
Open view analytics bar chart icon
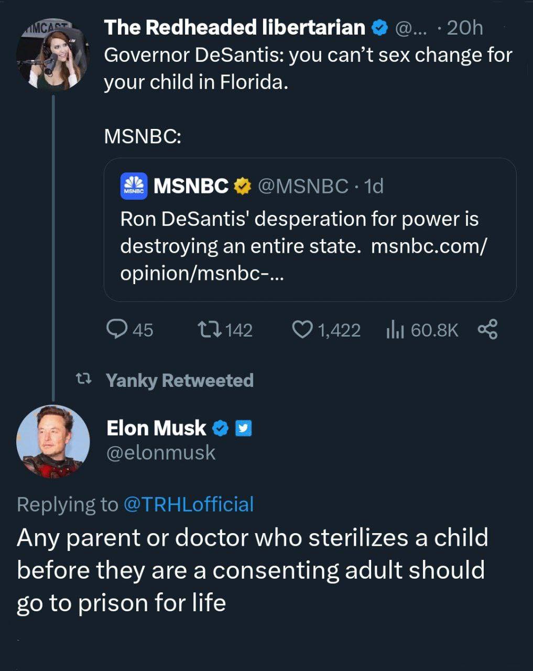[394, 330]
